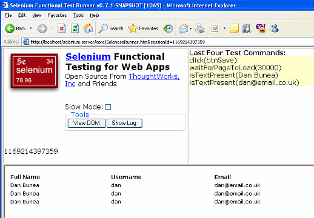The width and height of the screenshot is (314, 218).
Task: Click the grey Forward arrow icon
Action: coord(42,28)
